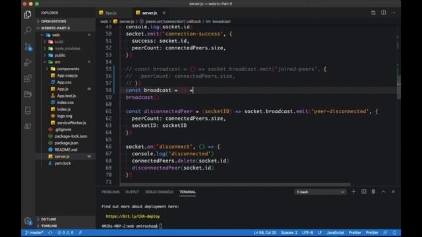Image resolution: width=422 pixels, height=237 pixels.
Task: Close the server.js editor tab
Action: [164, 13]
